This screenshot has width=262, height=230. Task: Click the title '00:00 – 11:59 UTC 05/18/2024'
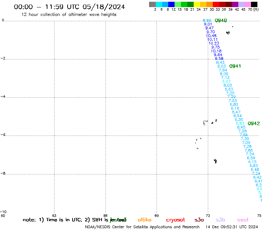coord(69,7)
